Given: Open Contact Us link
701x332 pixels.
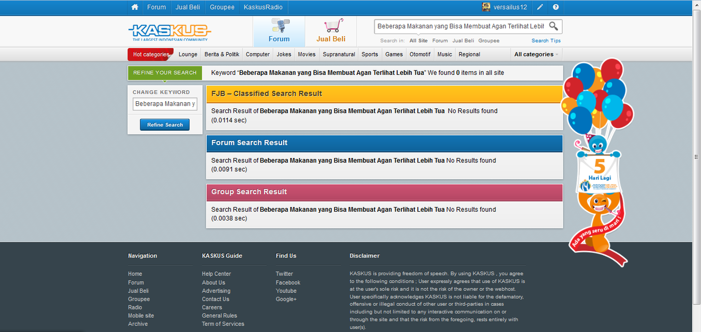Looking at the screenshot, I should (x=216, y=299).
